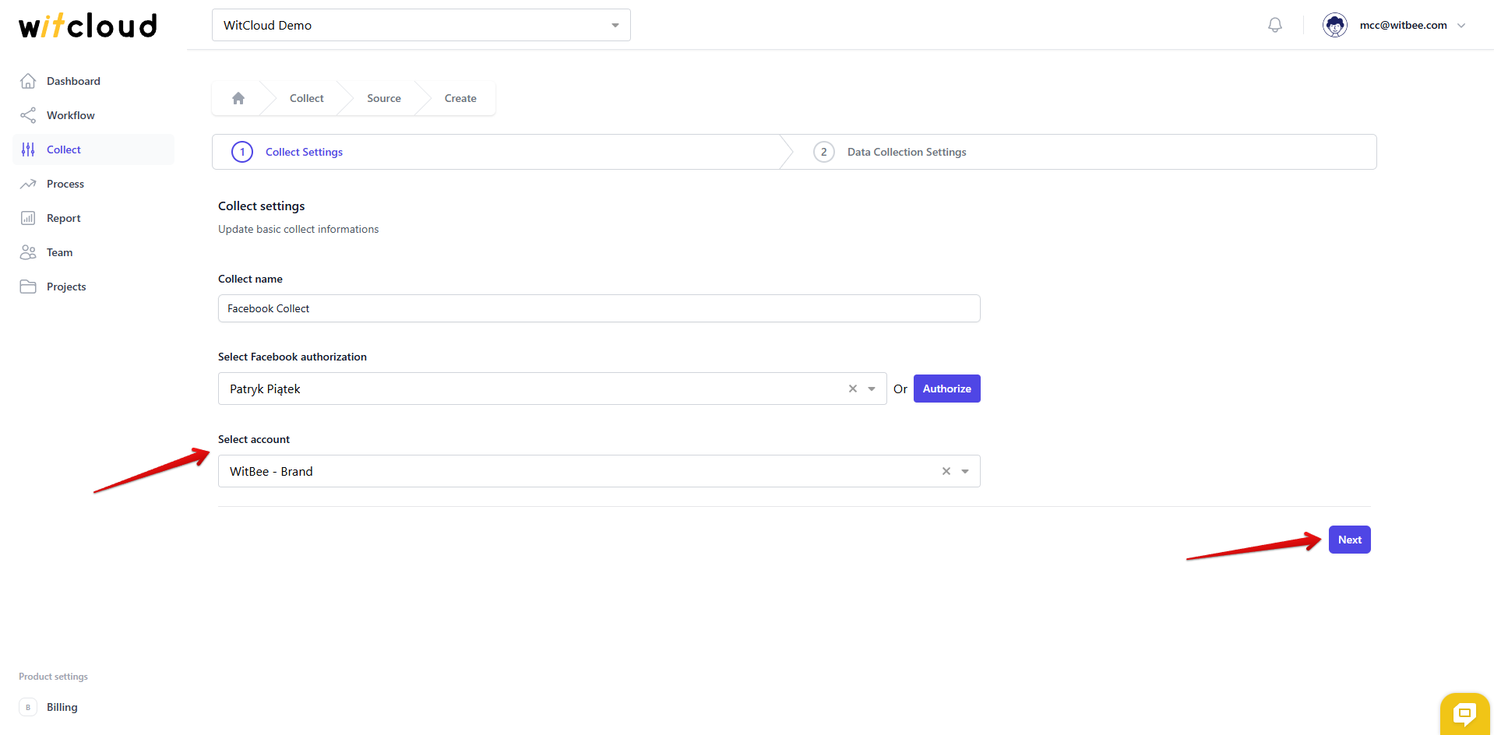
Task: Open the mcc@witbee.com user menu chevron
Action: [x=1461, y=25]
